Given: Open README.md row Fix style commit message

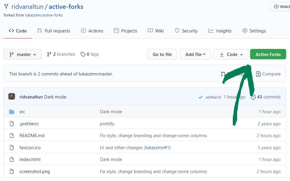Looking at the screenshot, I should tap(153, 136).
